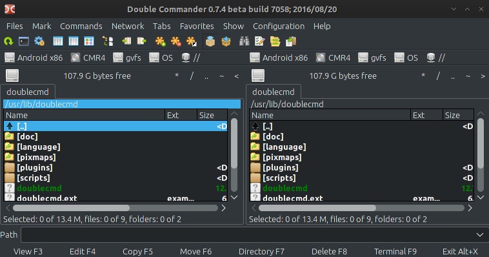This screenshot has height=257, width=489.
Task: Select OS drive in right panel
Action: [406, 57]
